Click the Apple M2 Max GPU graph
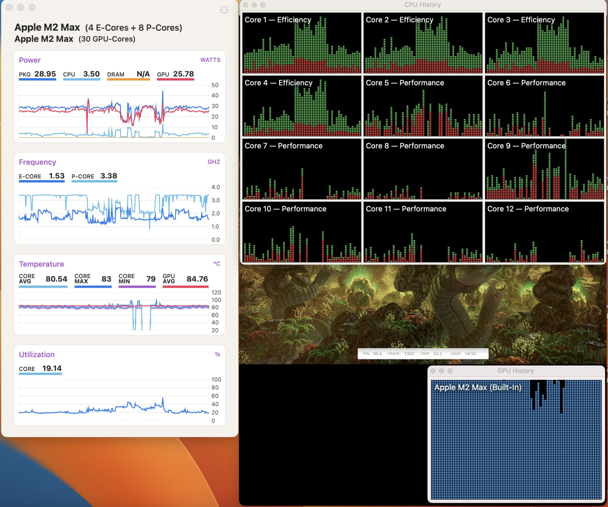 (x=516, y=439)
